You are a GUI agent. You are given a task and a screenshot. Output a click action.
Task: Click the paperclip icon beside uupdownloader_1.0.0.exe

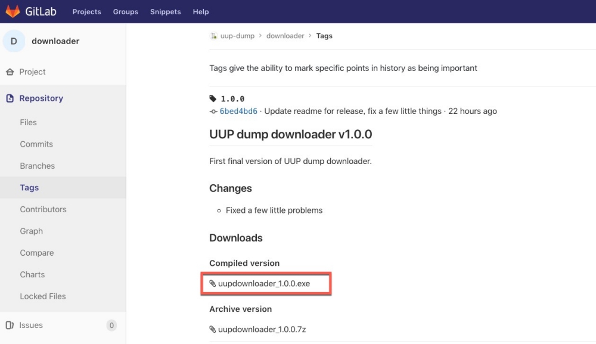(x=213, y=284)
